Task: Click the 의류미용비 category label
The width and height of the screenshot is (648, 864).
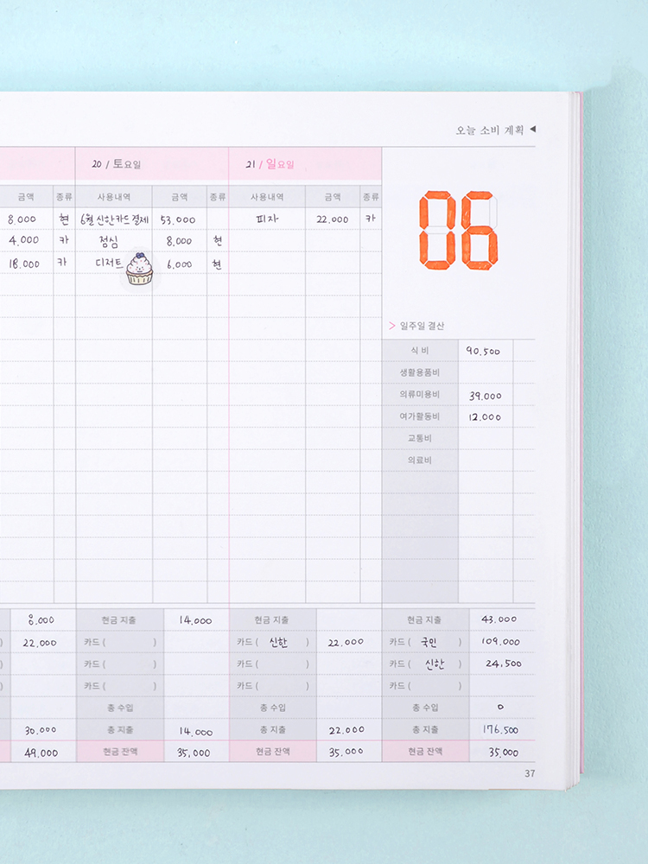Action: [x=420, y=395]
